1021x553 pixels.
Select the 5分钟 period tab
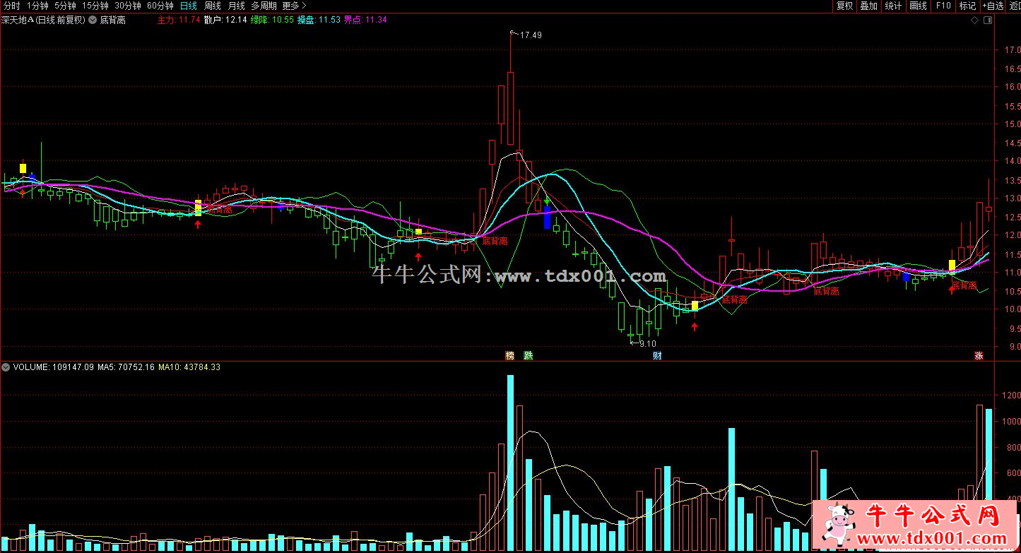coord(65,6)
